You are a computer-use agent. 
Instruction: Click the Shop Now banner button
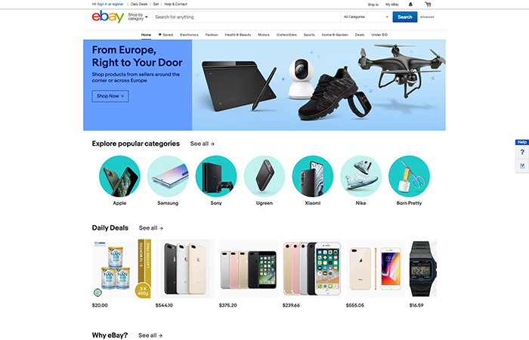click(110, 96)
